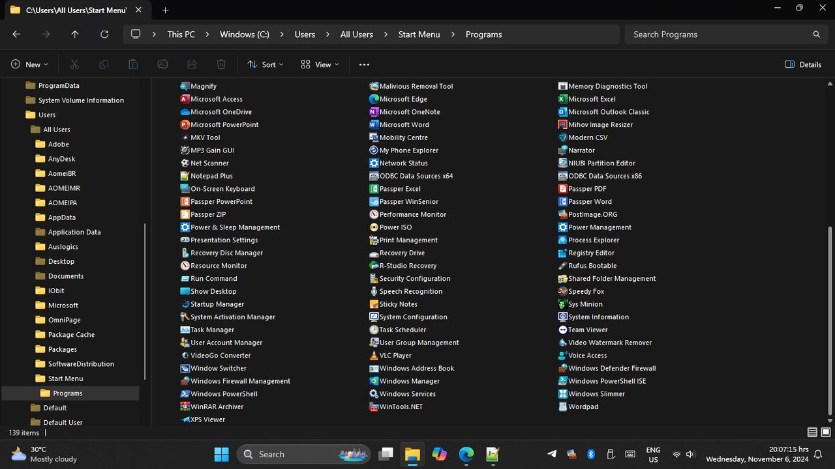Switch to large thumbnails view layout

(826, 433)
